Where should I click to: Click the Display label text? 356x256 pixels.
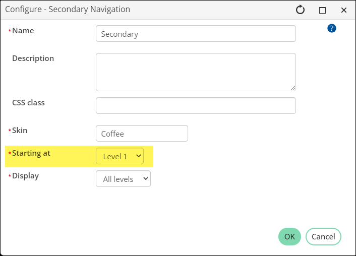[25, 176]
